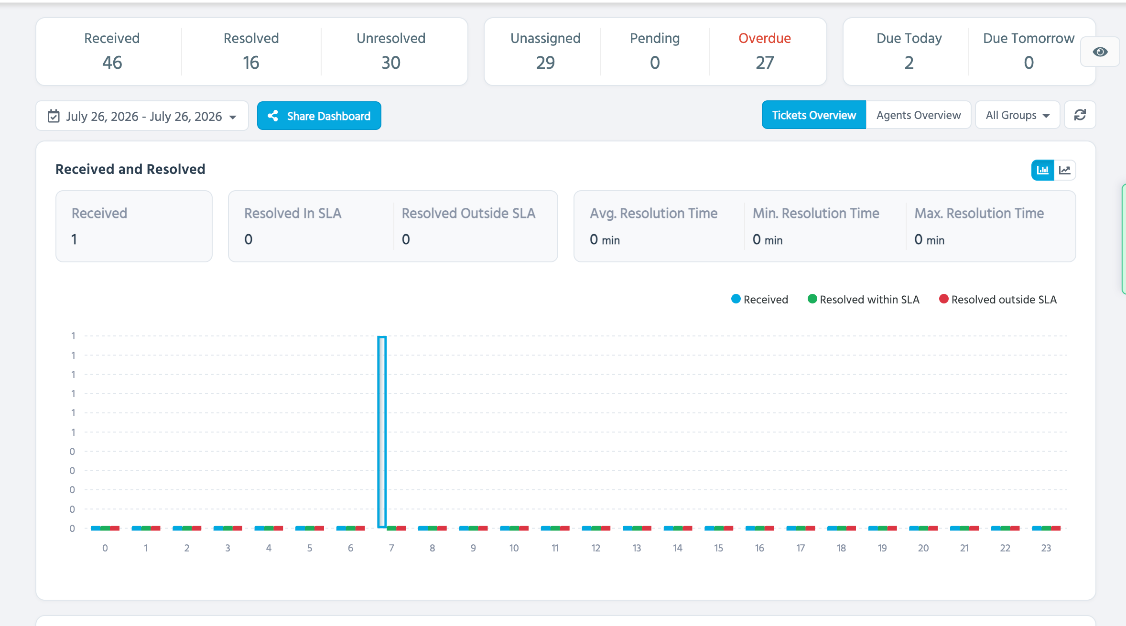The image size is (1126, 626).
Task: Toggle the Received series in chart legend
Action: click(760, 300)
